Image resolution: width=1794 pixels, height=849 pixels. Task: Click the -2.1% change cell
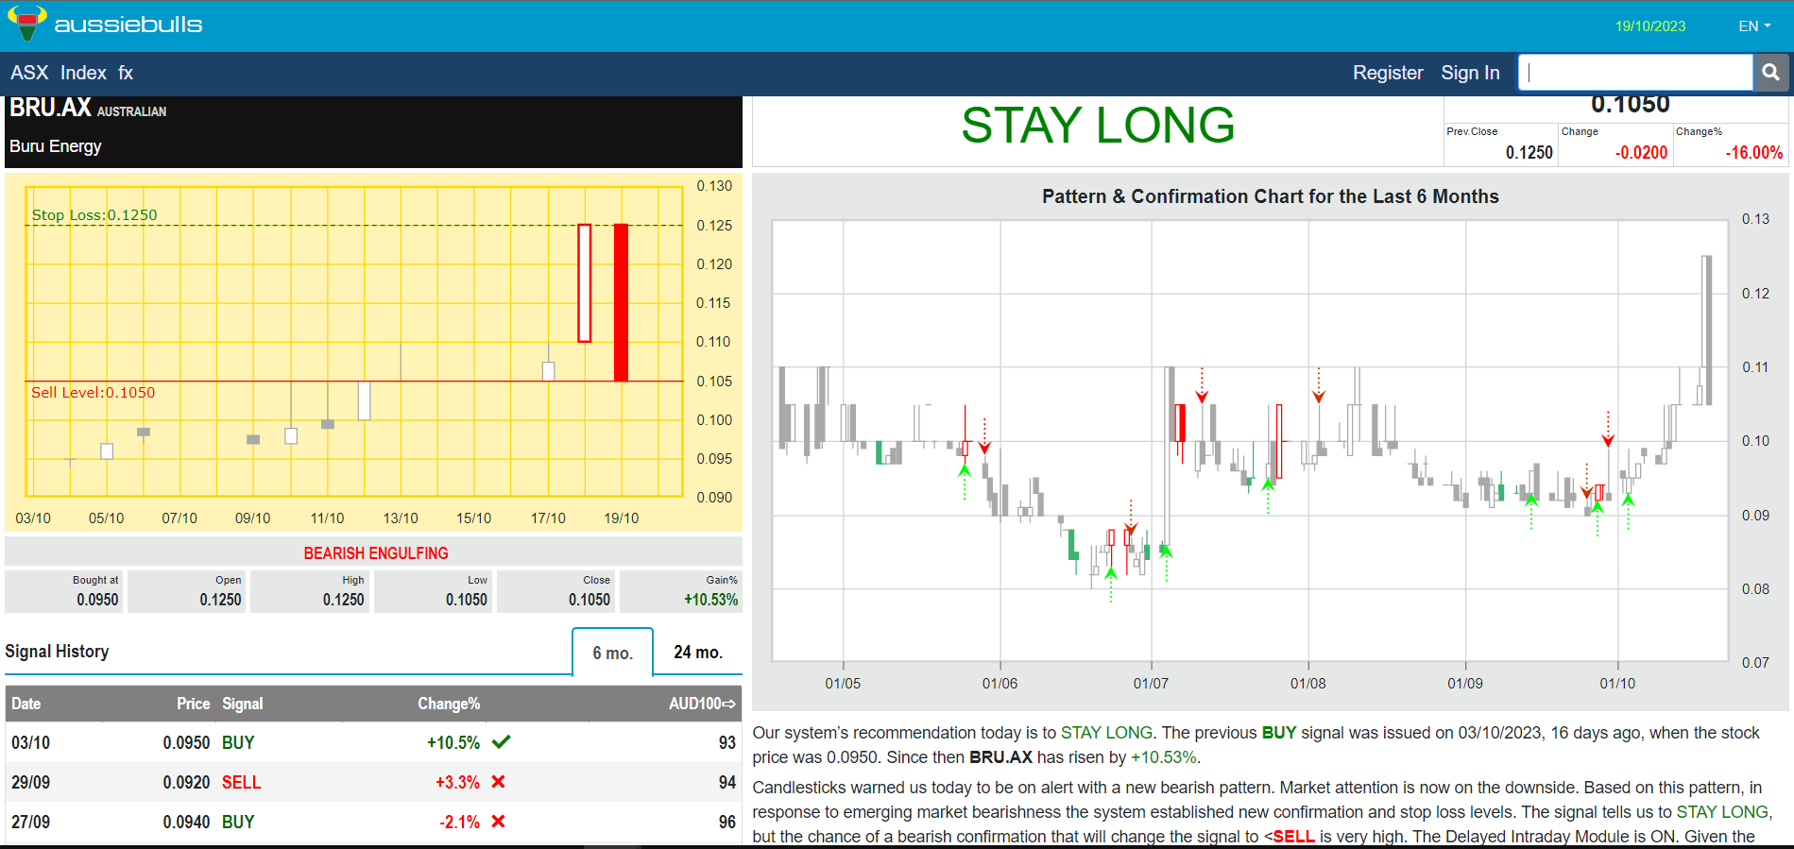[459, 823]
